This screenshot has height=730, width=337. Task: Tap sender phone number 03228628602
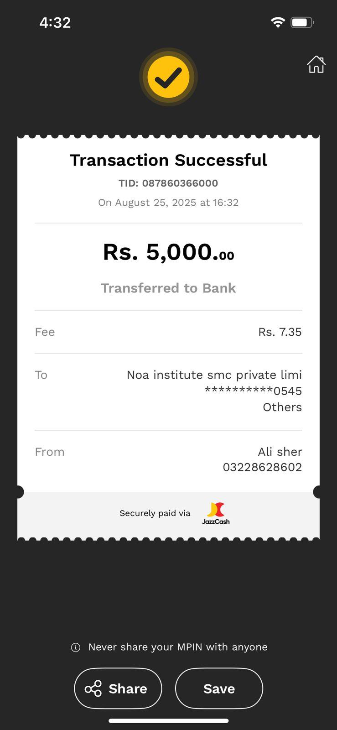pos(262,467)
